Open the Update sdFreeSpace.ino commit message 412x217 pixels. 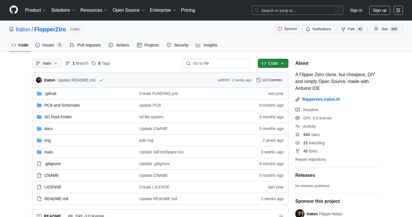tap(161, 152)
